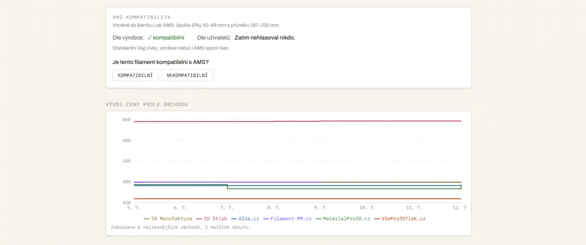Toggle the MaterialPro3D.cz legend entry
Image resolution: width=586 pixels, height=245 pixels.
click(343, 219)
